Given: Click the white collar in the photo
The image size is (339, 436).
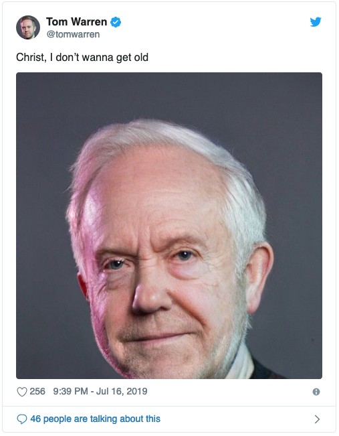Looking at the screenshot, I should 242,366.
